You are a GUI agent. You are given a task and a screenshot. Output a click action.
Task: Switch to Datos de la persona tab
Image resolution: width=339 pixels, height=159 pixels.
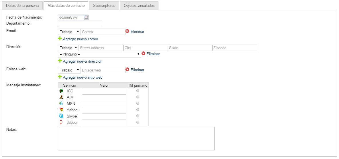[x=22, y=5]
